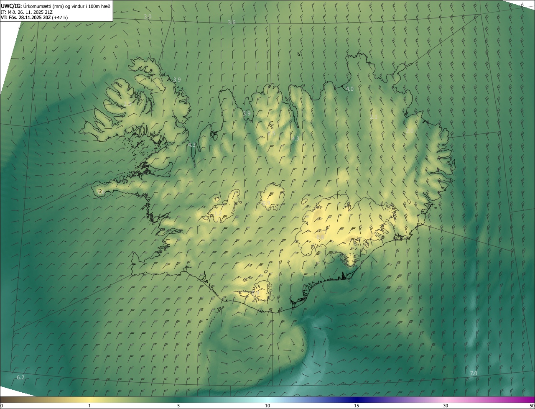
Task: Click the 6.2 value label over the ocean
Action: tap(20, 377)
